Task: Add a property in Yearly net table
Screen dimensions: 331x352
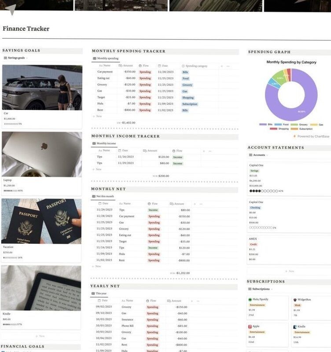Action: 192,301
